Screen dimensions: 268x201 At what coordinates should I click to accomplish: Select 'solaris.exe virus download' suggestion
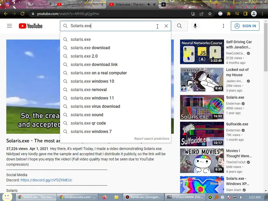(x=115, y=106)
